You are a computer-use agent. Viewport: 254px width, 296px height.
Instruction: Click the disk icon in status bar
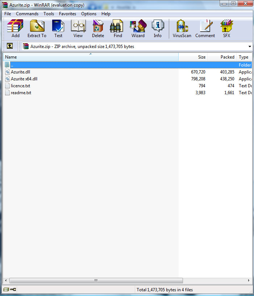point(6,289)
